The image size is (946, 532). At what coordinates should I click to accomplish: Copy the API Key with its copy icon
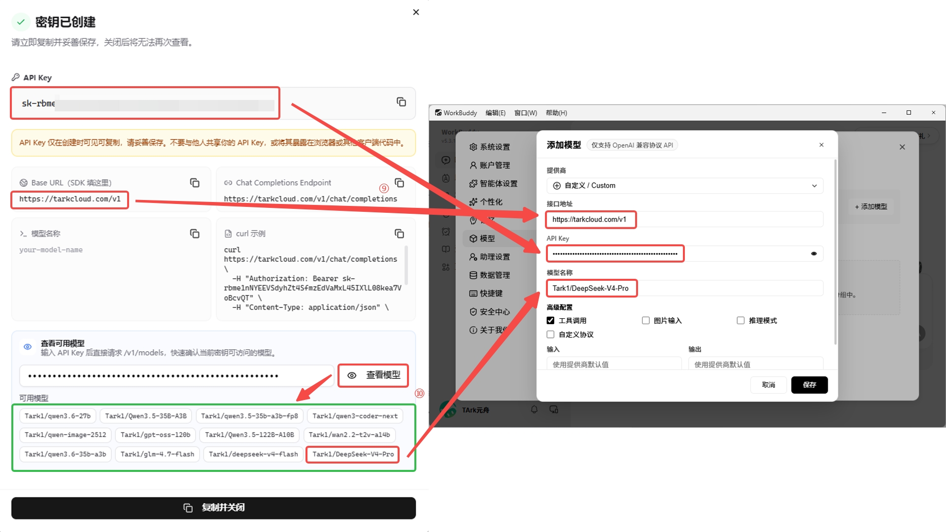(x=401, y=102)
